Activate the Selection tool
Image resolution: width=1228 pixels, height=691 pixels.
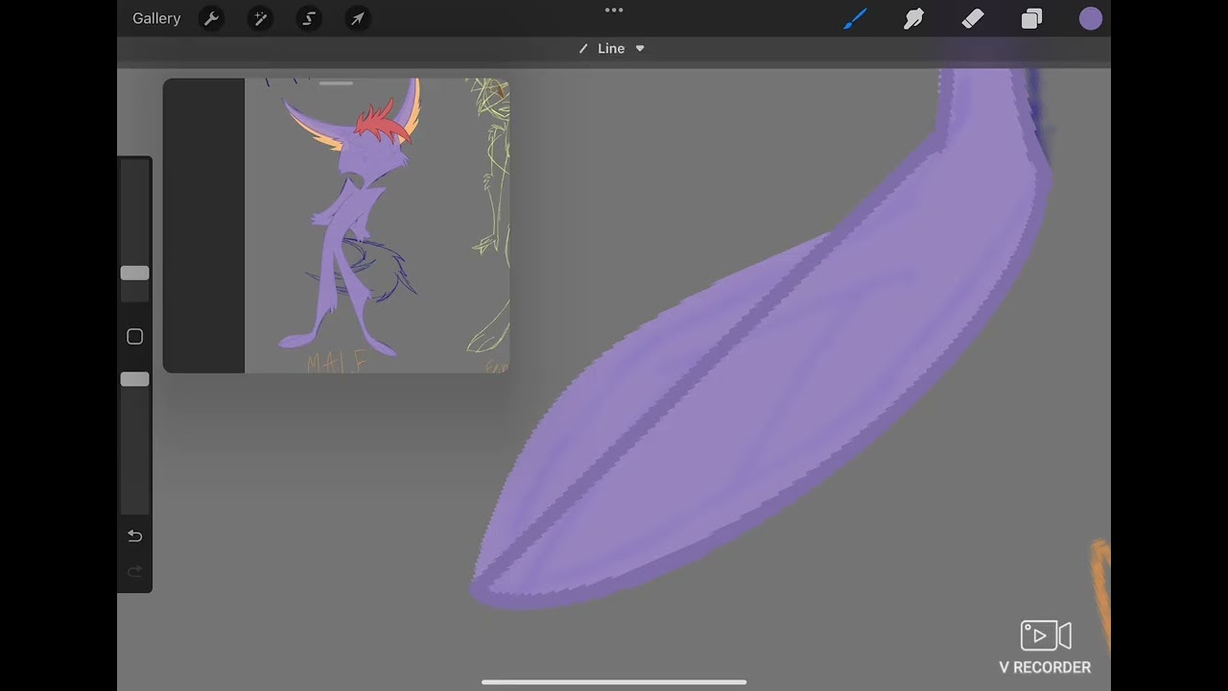pos(309,18)
